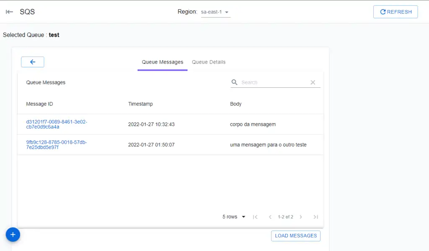The height and width of the screenshot is (251, 429).
Task: Open the floating plus button to send a message
Action: pos(13,235)
